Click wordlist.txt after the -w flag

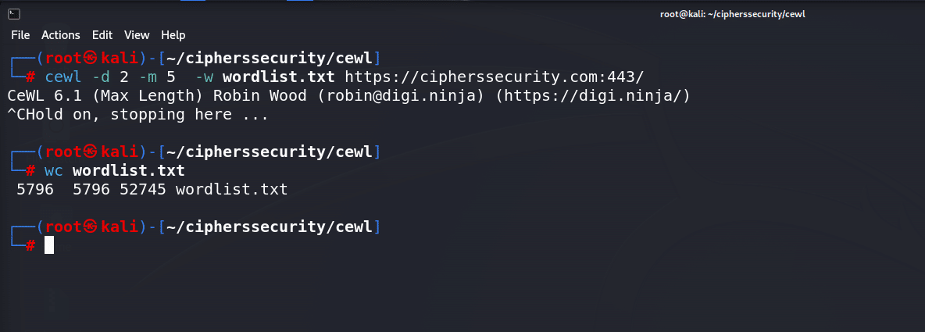point(278,77)
